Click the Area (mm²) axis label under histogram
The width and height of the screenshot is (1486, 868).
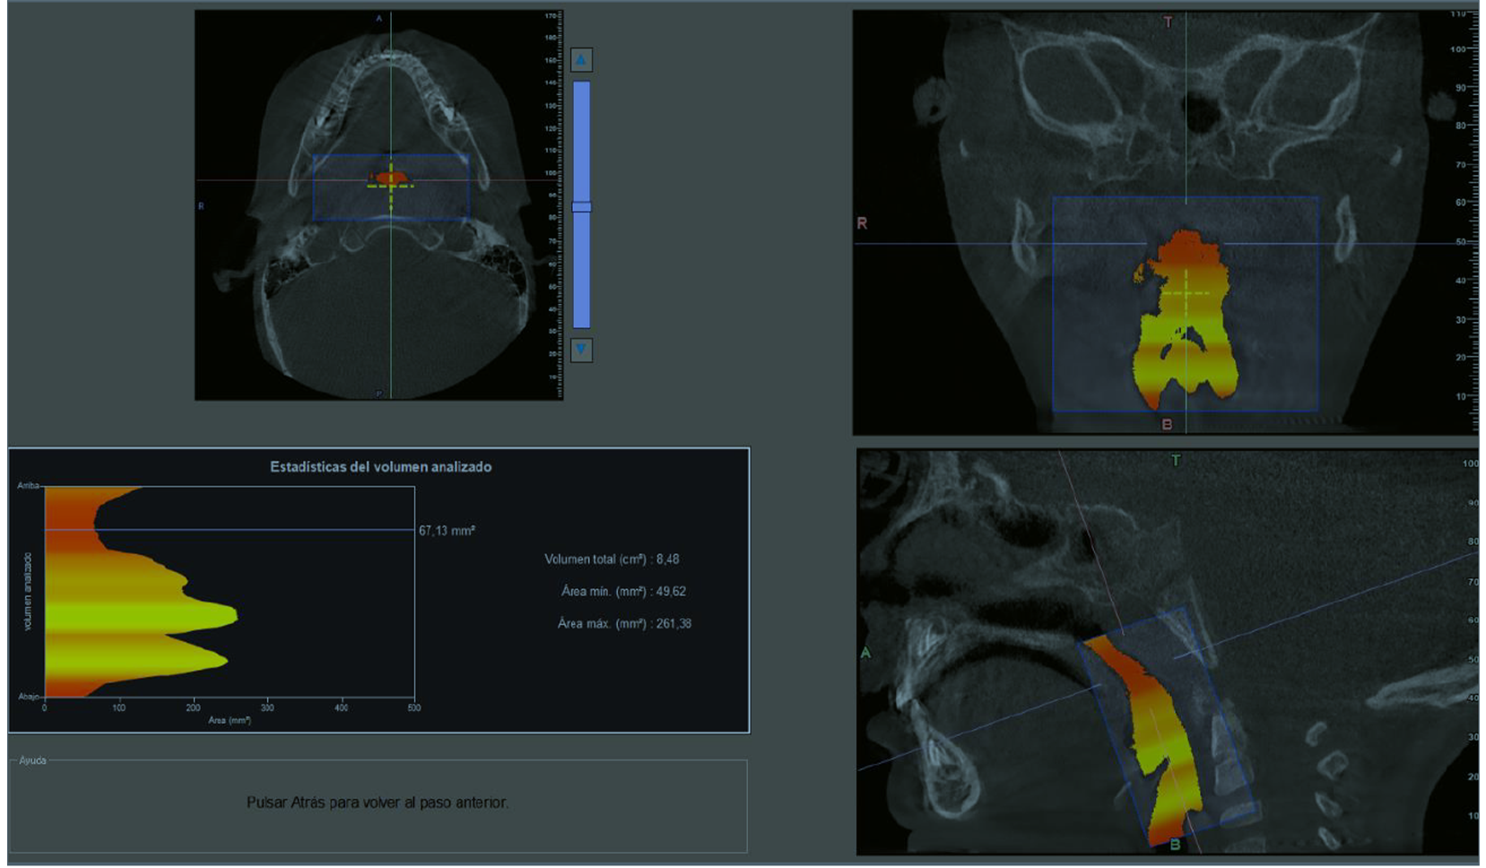pyautogui.click(x=229, y=720)
